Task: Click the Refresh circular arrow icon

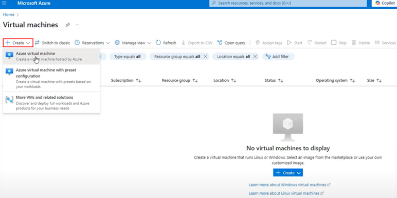Action: tap(158, 43)
